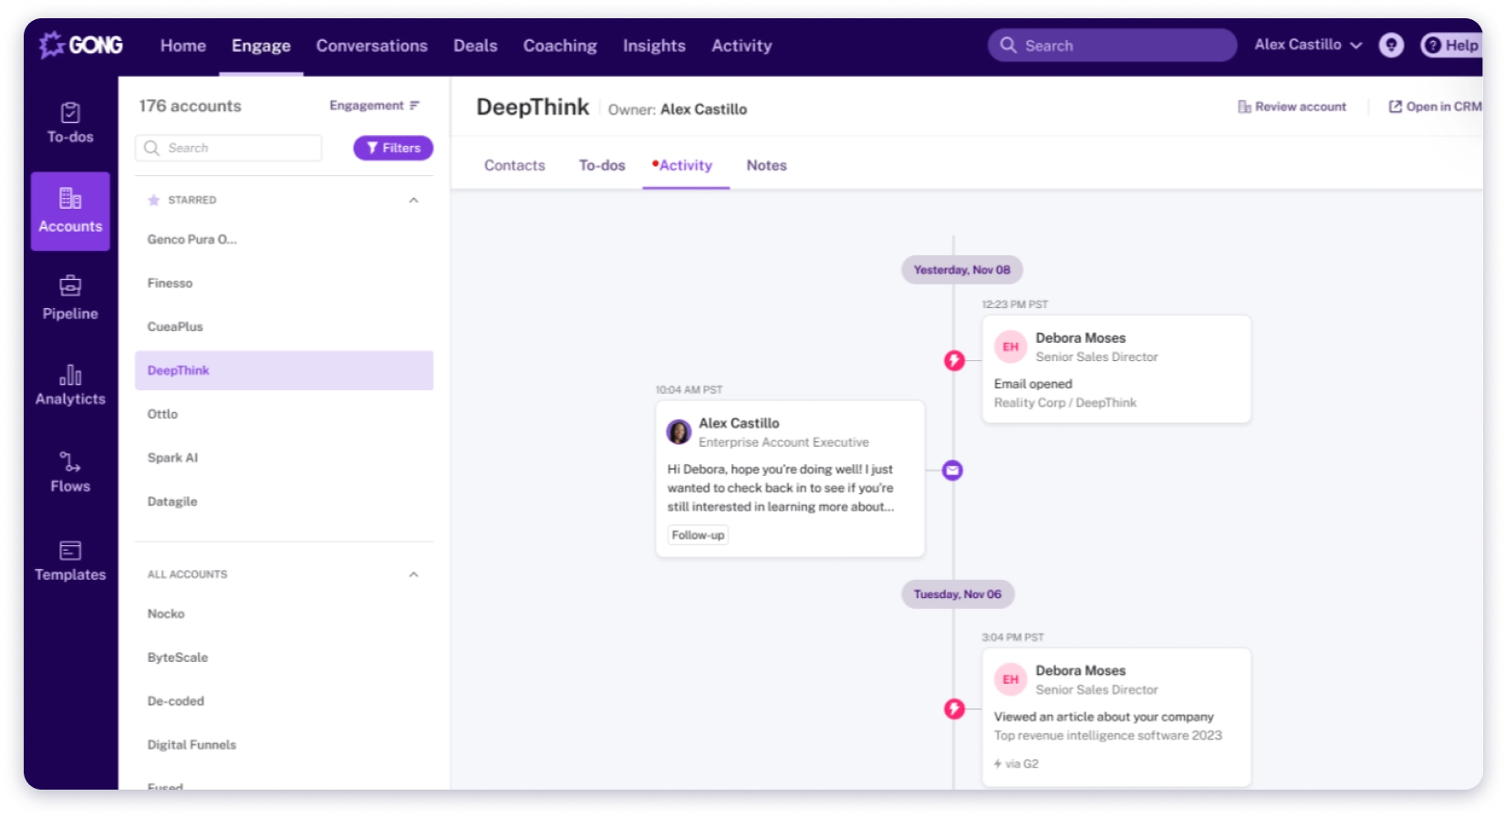Click the 176 accounts heading

(x=190, y=106)
